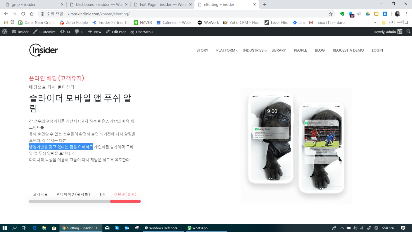Open WhatsApp from the taskbar

pyautogui.click(x=198, y=228)
